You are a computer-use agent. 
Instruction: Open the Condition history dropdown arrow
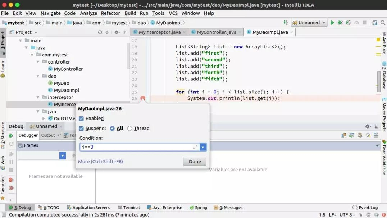click(x=202, y=147)
